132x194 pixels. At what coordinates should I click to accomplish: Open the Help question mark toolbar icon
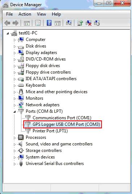(x=49, y=23)
